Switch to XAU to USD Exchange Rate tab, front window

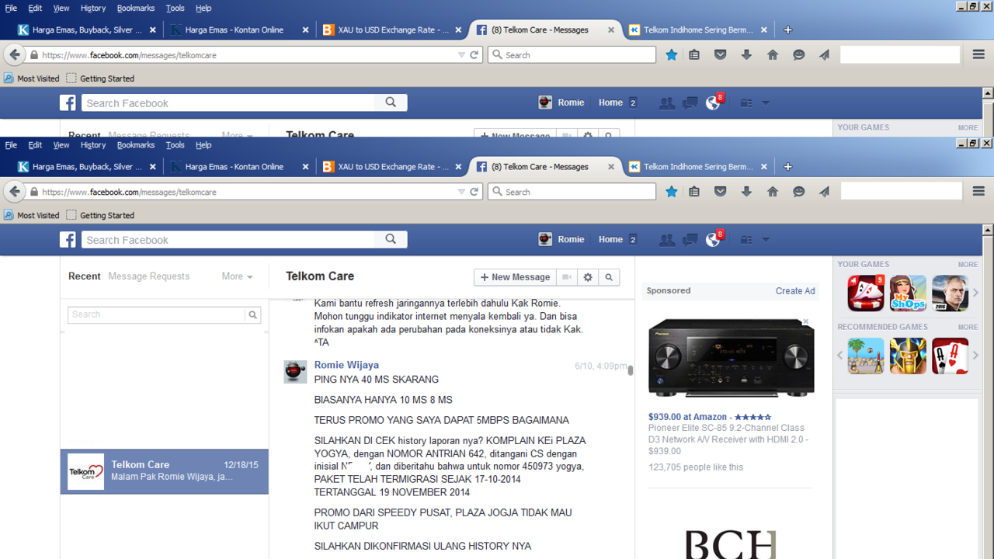pyautogui.click(x=391, y=166)
